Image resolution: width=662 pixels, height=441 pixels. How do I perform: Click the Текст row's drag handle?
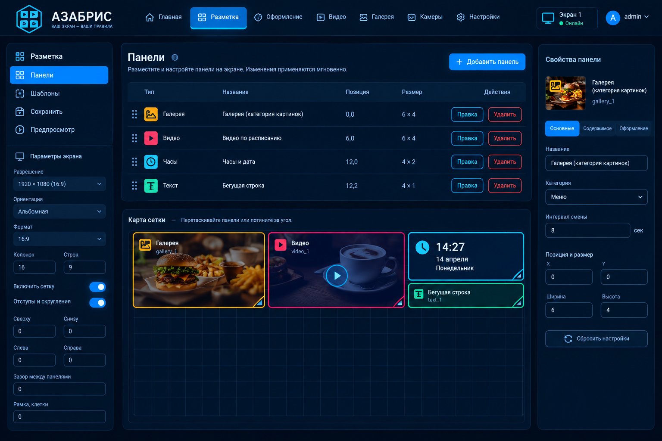tap(134, 186)
